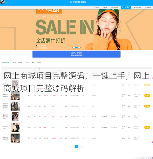This screenshot has height=159, width=153.
Task: Click the JAANISTI product name text
Action: point(5,106)
